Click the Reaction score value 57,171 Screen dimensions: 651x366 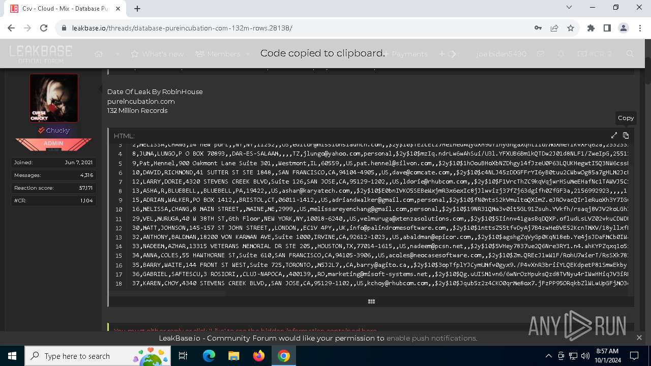tap(85, 188)
